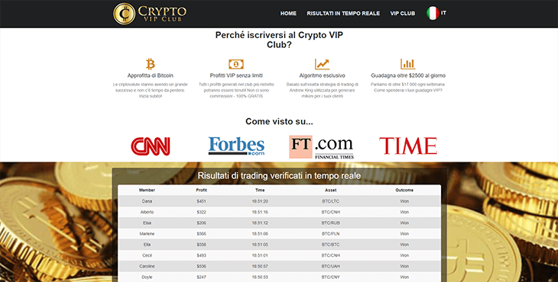Click the BTC/PLN asset cell
Screen dimensions: 558x282
tap(331, 234)
